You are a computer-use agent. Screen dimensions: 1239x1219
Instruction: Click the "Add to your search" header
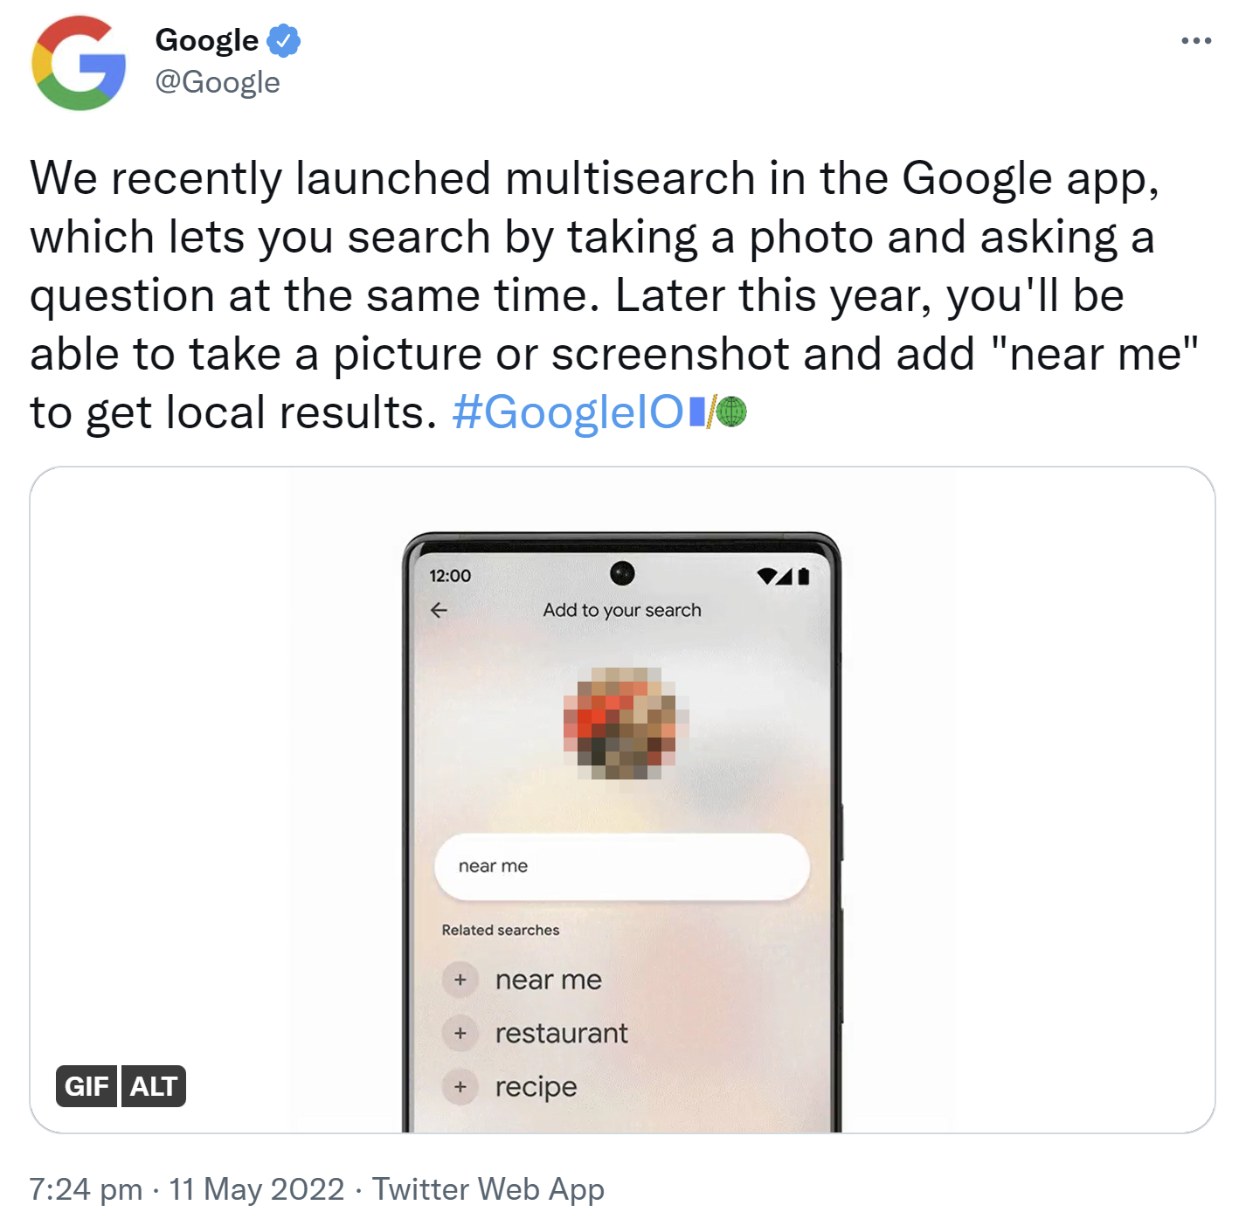pyautogui.click(x=622, y=610)
